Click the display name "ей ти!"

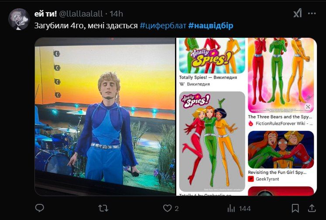(x=45, y=13)
